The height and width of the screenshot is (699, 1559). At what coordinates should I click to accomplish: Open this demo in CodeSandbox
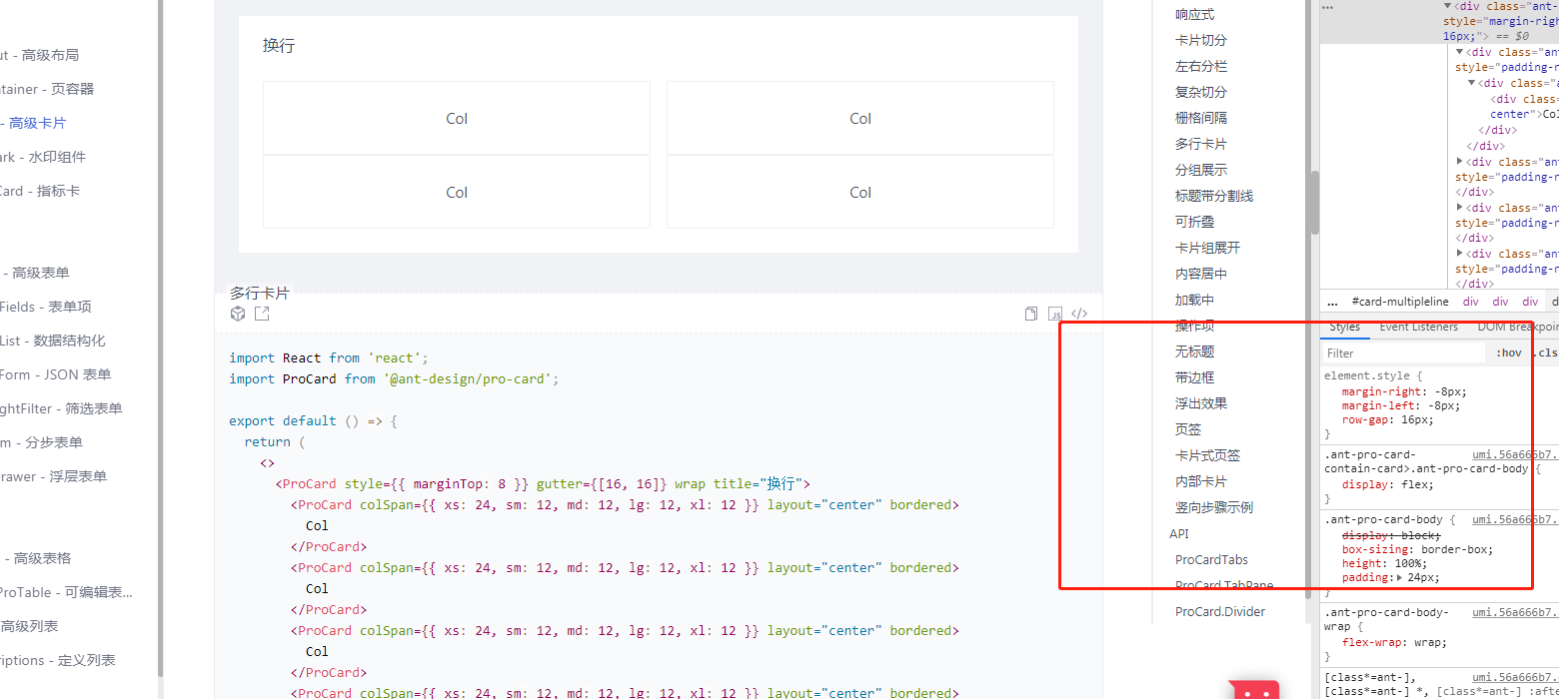238,313
